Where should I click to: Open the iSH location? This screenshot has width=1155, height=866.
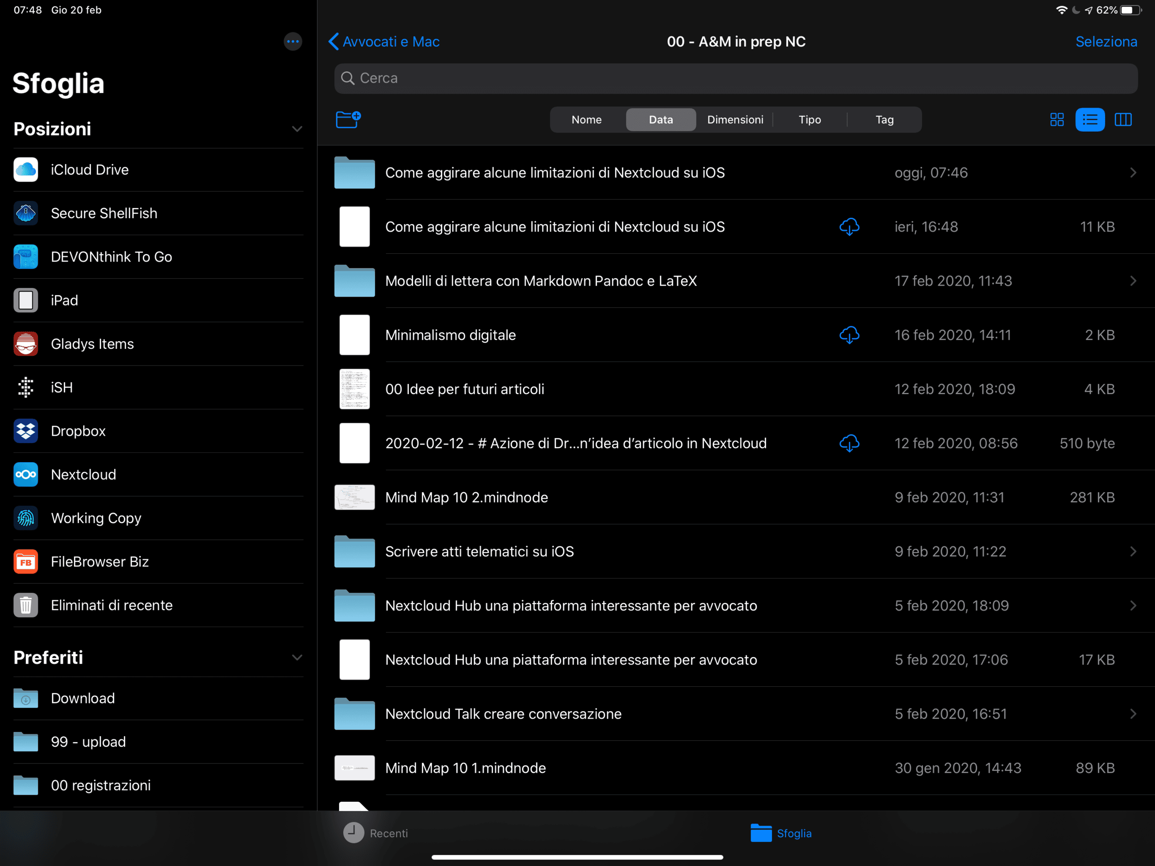pos(158,387)
